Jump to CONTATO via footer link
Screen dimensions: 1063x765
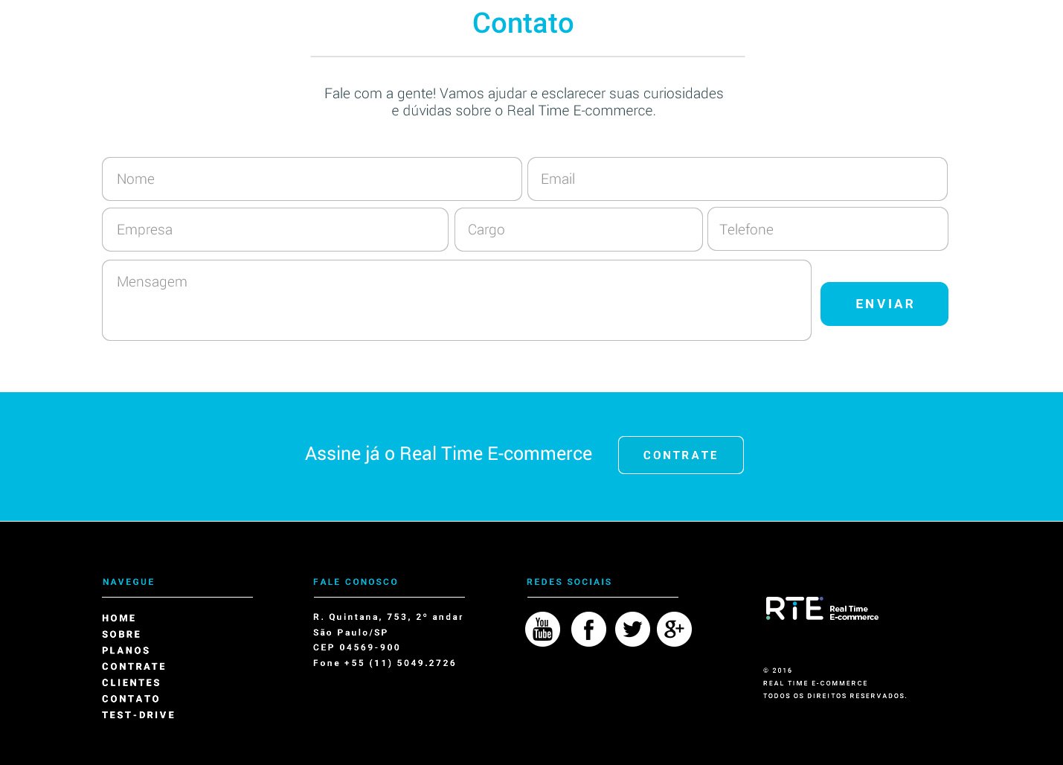pos(131,699)
